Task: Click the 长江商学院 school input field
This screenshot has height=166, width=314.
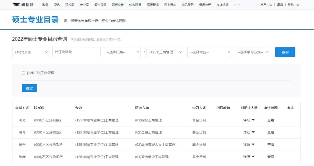Action: (76, 52)
